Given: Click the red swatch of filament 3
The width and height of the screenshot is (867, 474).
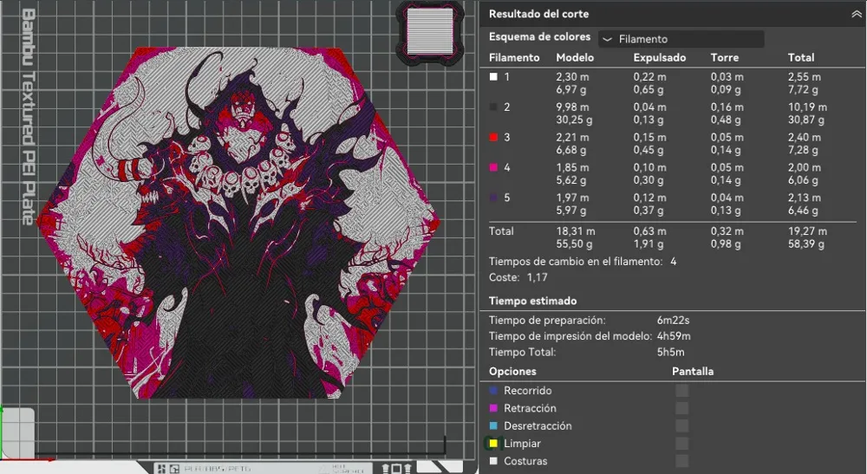Looking at the screenshot, I should [x=493, y=137].
